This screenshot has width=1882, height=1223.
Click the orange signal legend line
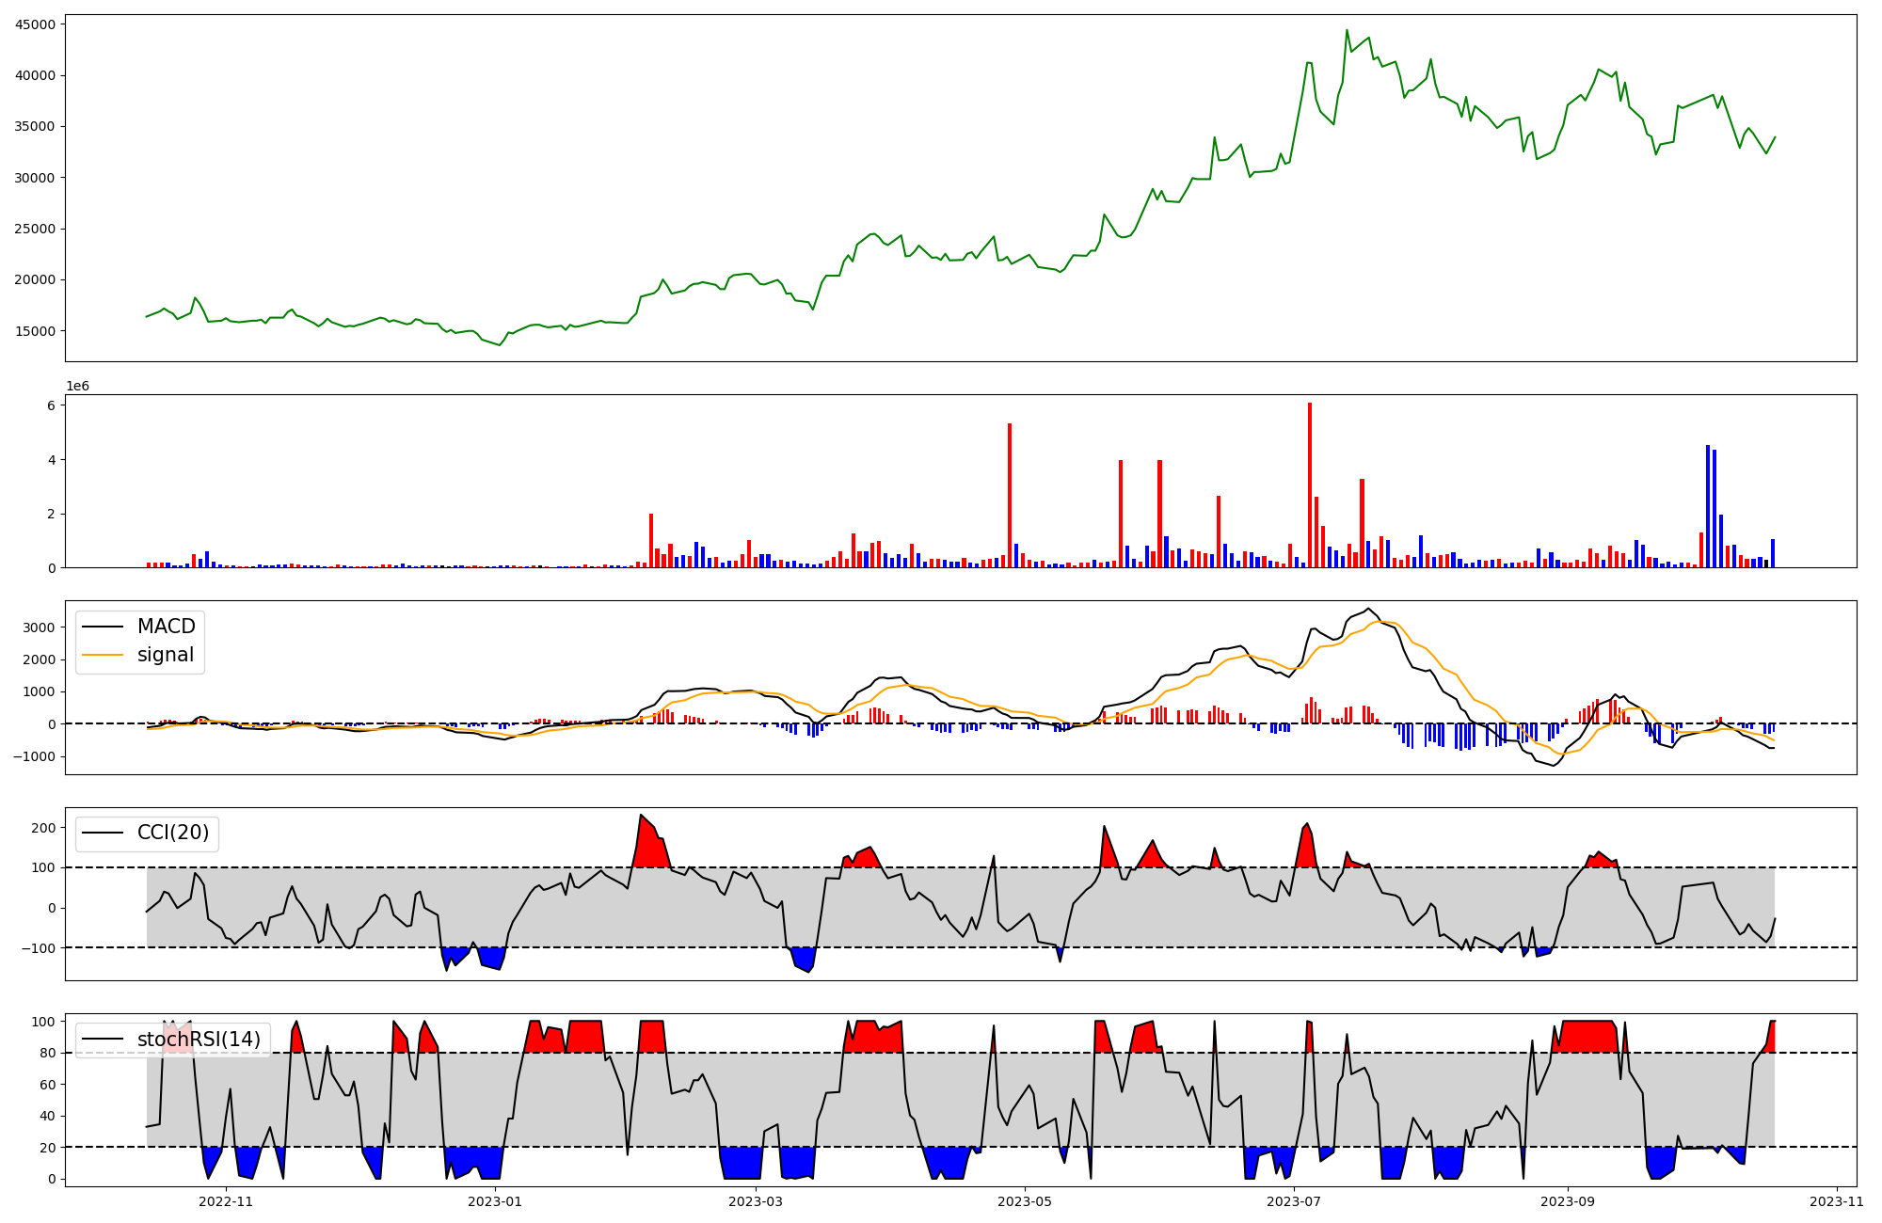pyautogui.click(x=103, y=655)
